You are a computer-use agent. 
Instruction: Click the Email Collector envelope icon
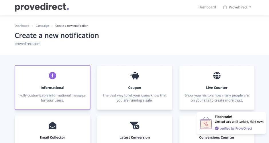52,126
